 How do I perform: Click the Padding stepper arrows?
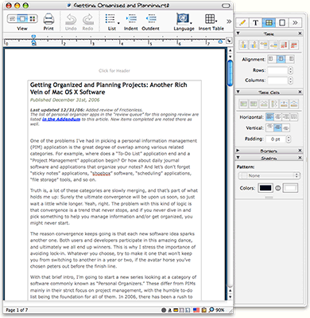point(289,139)
